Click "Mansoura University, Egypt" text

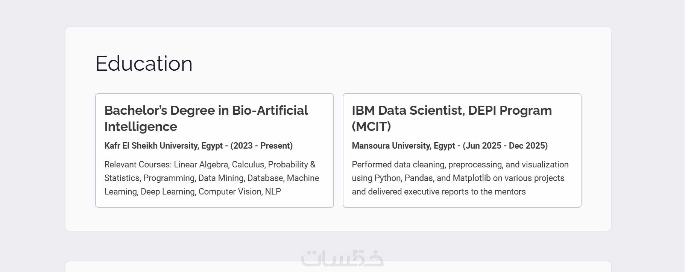(x=403, y=146)
